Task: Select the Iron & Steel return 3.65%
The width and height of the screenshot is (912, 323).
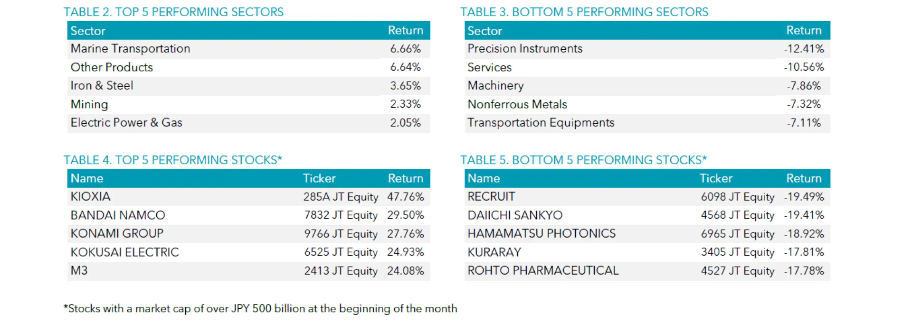Action: tap(405, 86)
